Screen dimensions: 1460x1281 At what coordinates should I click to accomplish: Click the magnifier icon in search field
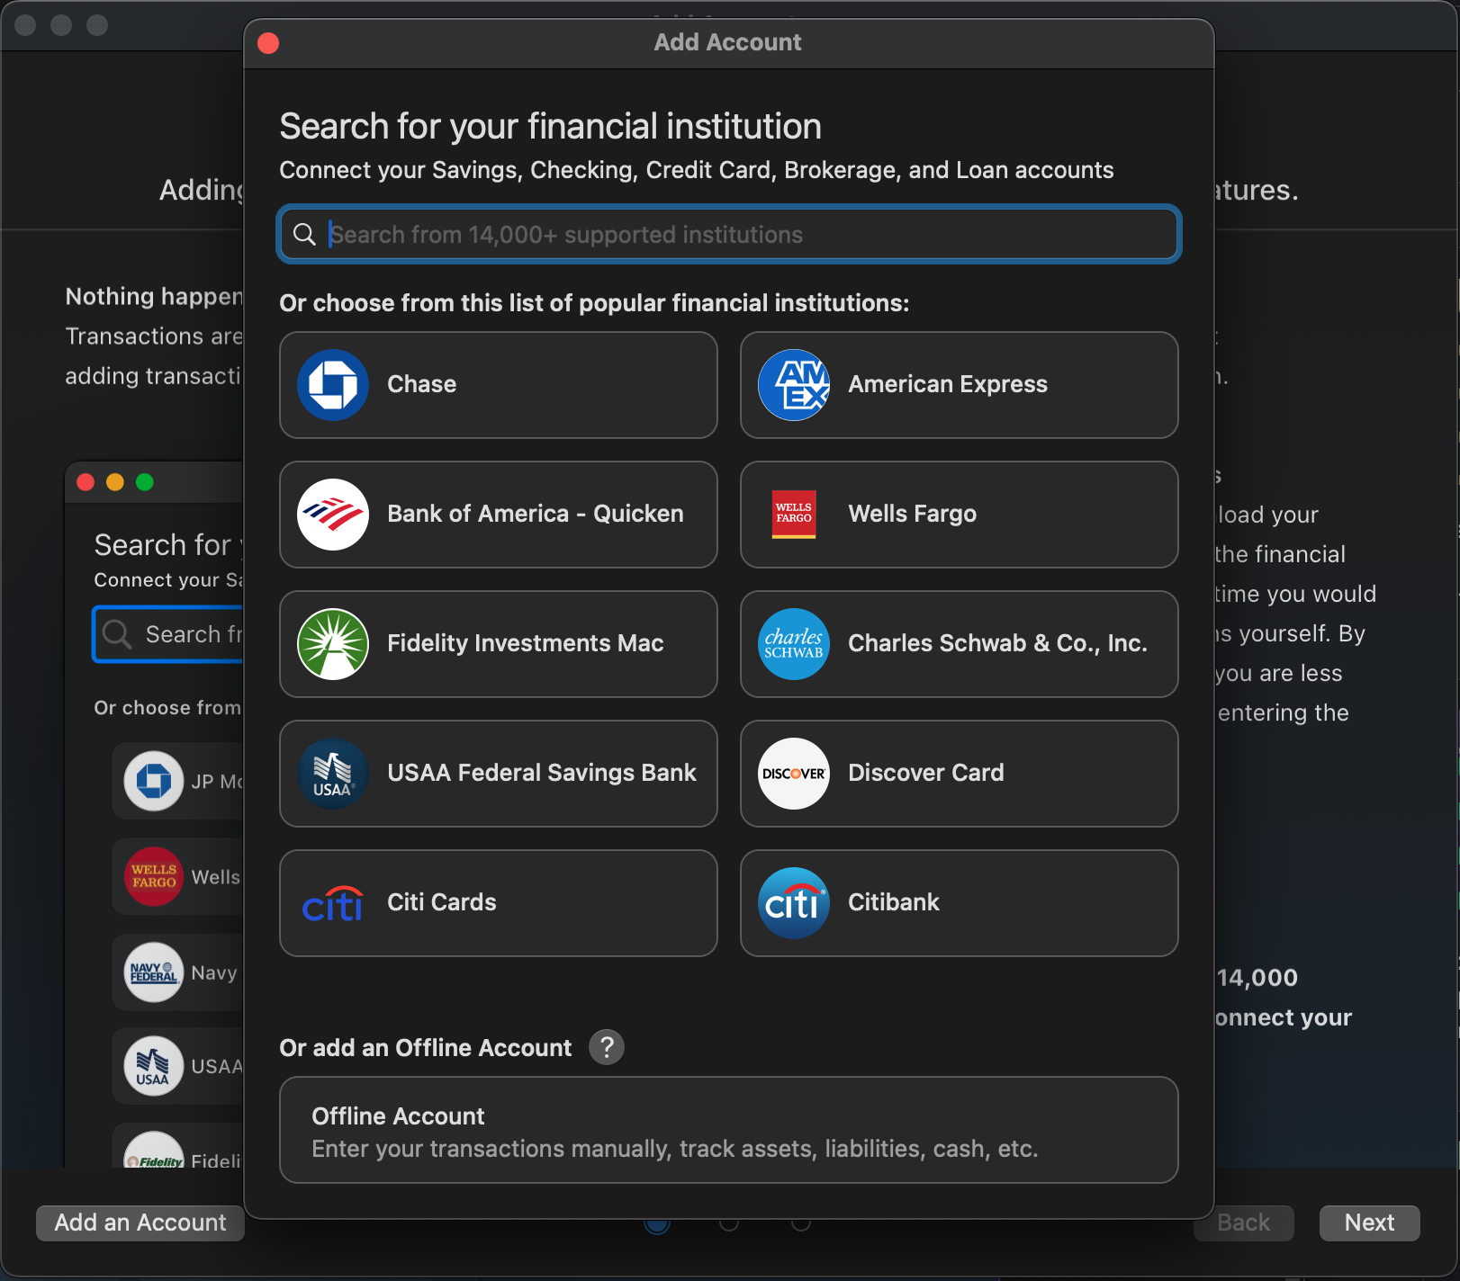(x=305, y=235)
